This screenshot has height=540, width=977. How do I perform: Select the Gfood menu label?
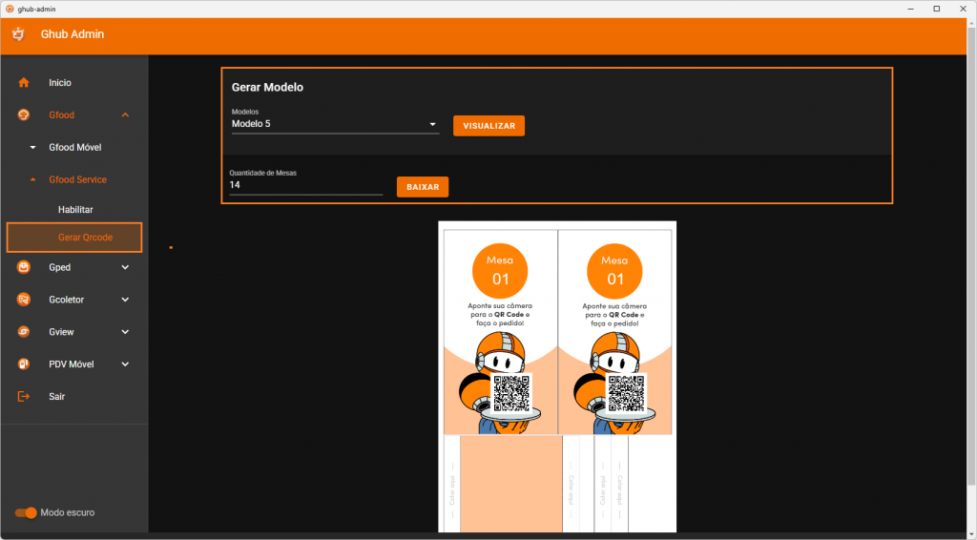(62, 115)
